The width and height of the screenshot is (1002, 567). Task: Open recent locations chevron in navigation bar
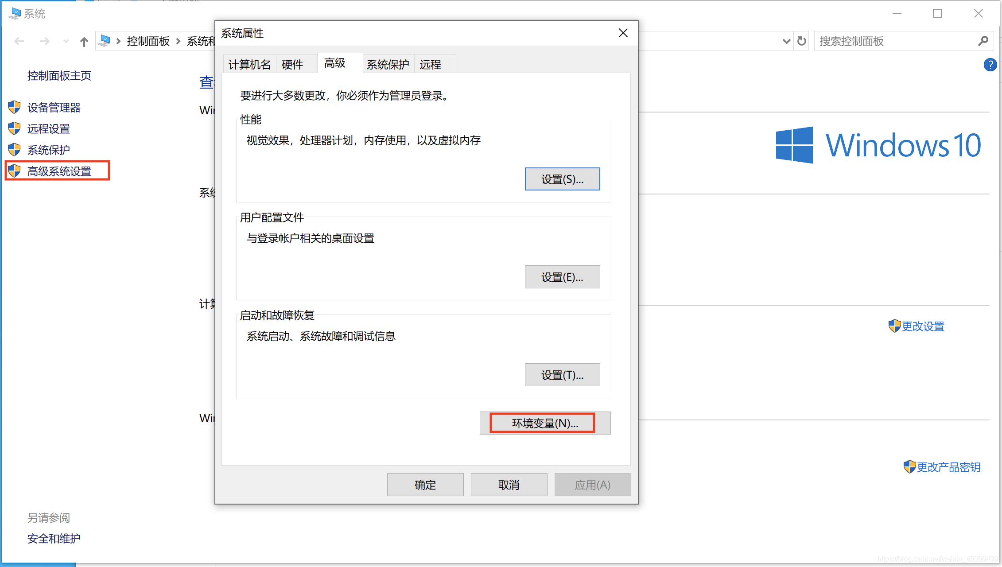point(66,41)
